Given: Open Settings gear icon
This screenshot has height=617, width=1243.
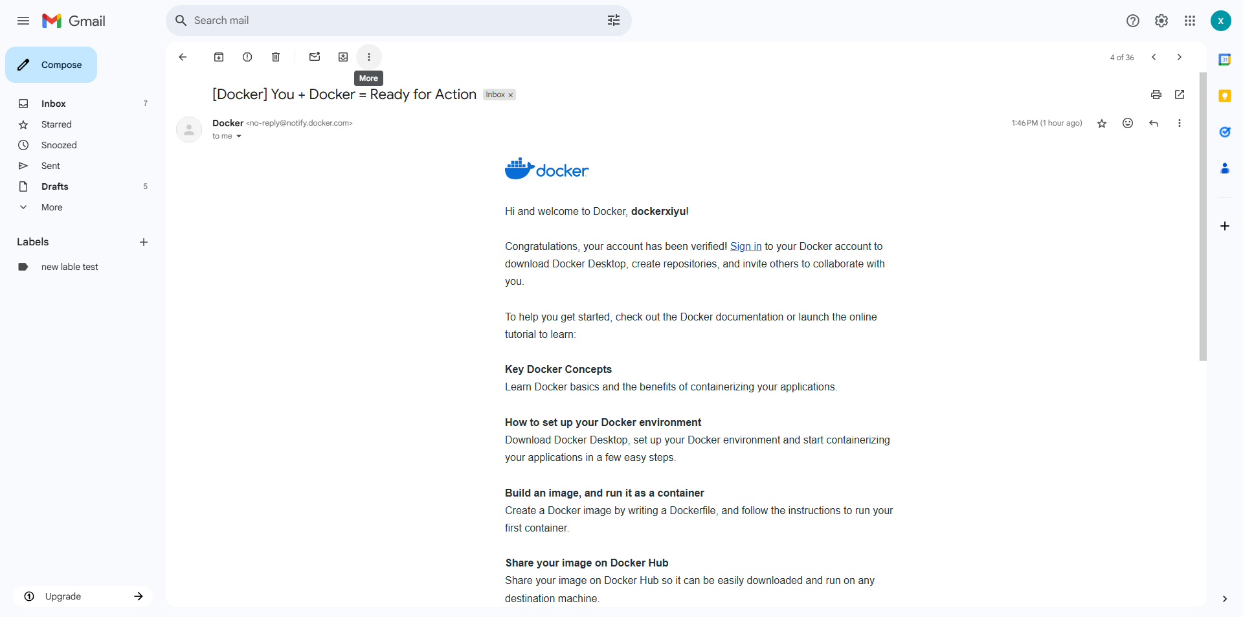Looking at the screenshot, I should [1161, 21].
